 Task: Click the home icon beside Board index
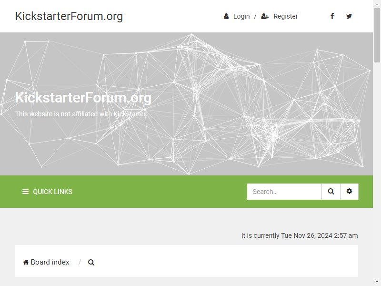(26, 262)
